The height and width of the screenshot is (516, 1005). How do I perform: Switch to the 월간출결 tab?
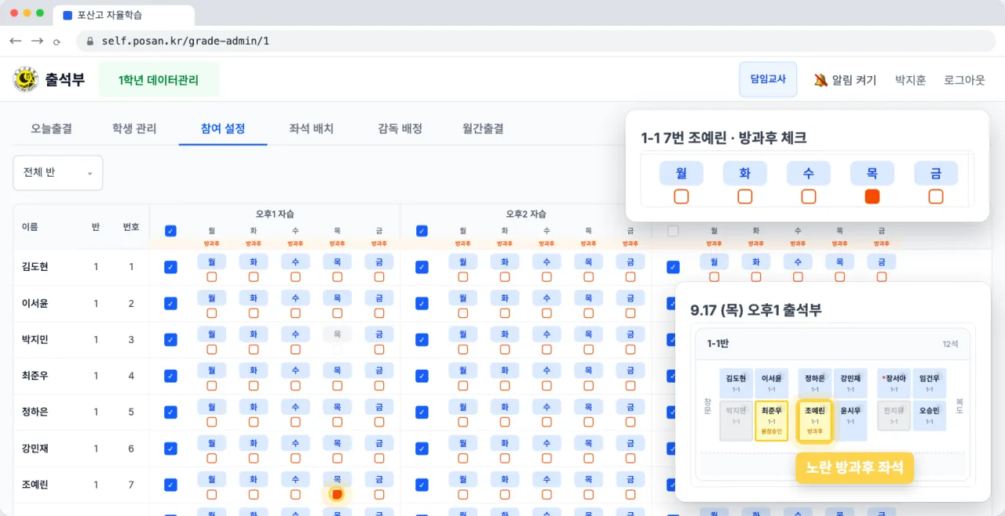pos(483,128)
